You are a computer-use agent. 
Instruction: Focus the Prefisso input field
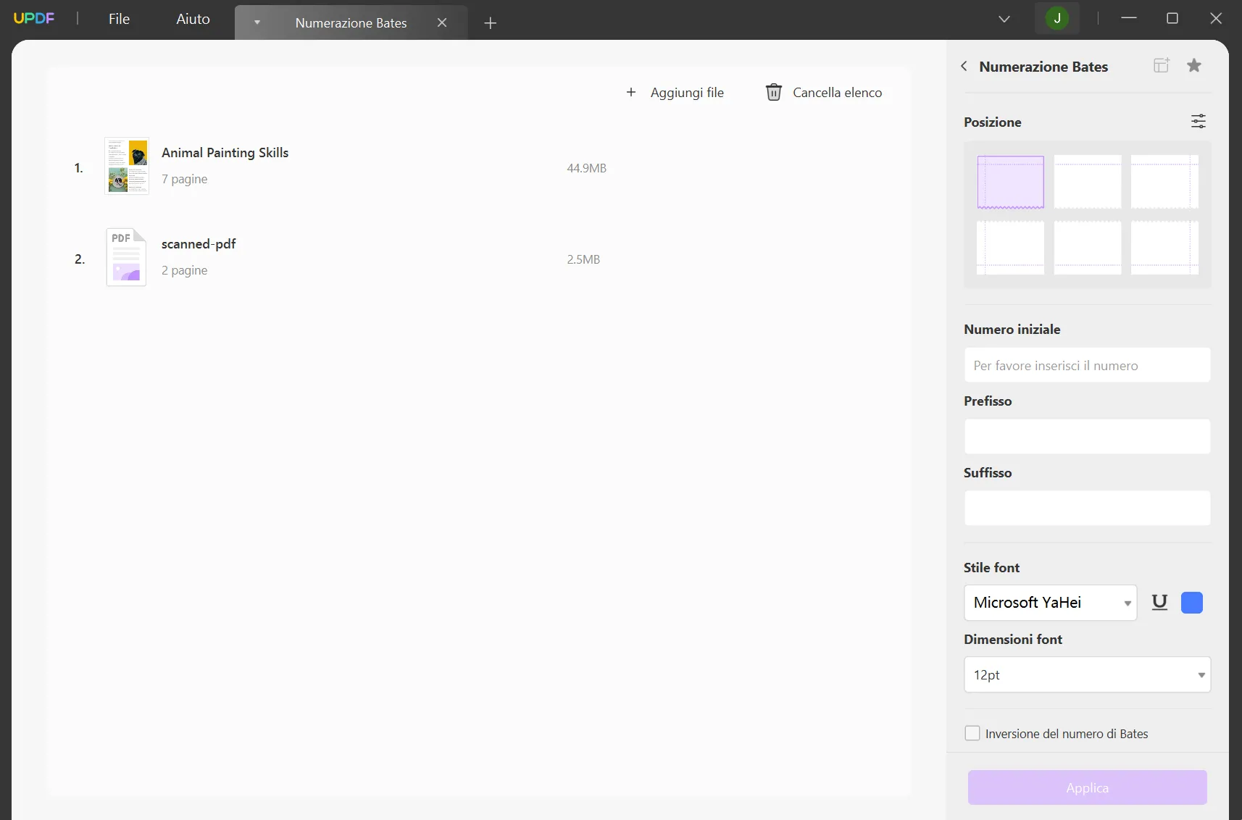1087,437
